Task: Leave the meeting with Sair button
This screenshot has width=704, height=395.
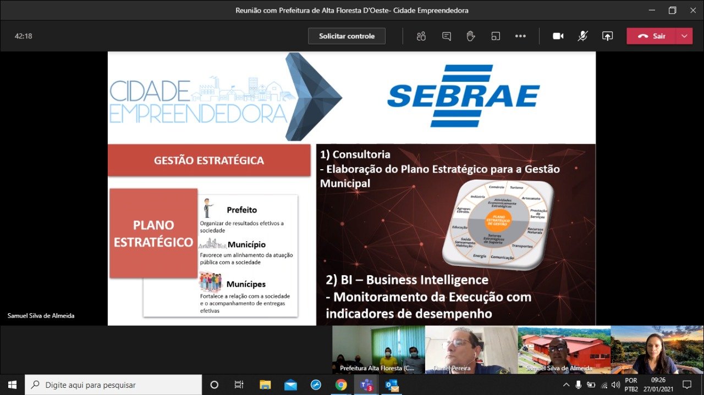Action: (x=652, y=36)
